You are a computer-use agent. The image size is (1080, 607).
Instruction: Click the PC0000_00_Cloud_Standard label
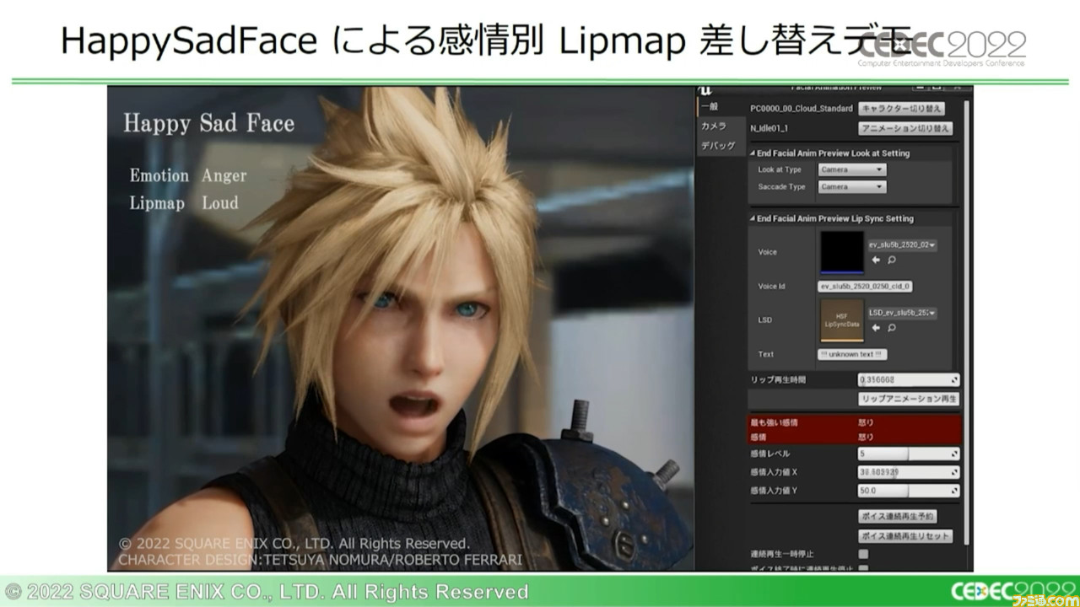[x=801, y=109]
